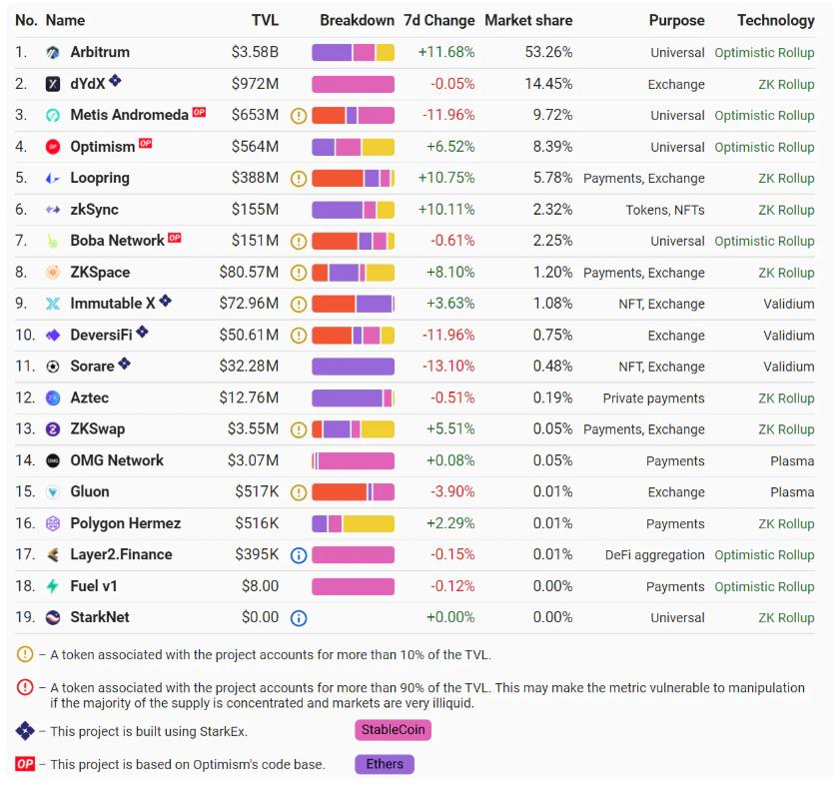
Task: Click the blue info icon in StarkNet row
Action: coord(298,618)
